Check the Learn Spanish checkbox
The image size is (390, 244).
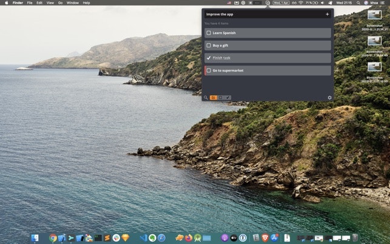click(x=209, y=33)
